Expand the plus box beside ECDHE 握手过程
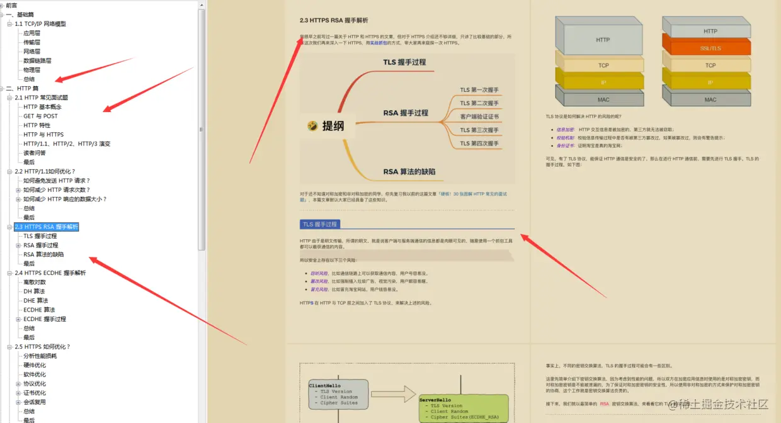The height and width of the screenshot is (423, 781). point(18,319)
